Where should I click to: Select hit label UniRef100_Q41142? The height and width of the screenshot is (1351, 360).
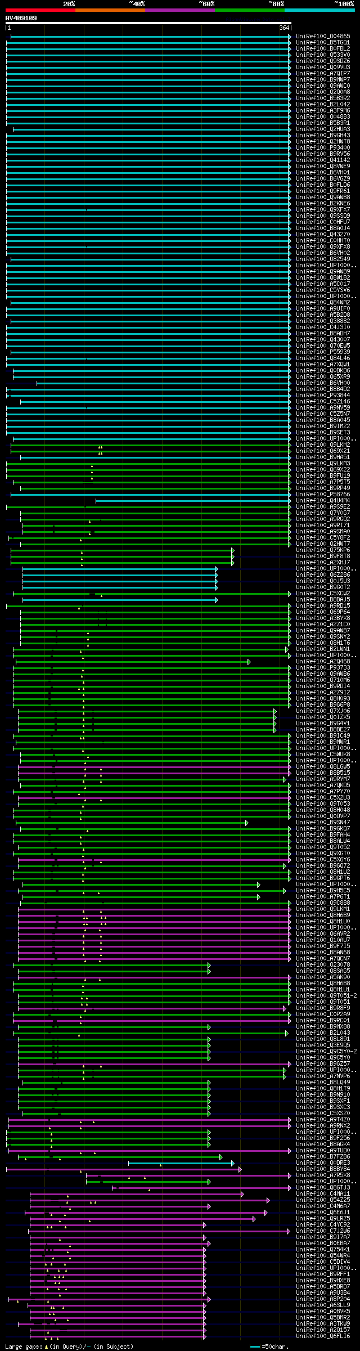[323, 160]
